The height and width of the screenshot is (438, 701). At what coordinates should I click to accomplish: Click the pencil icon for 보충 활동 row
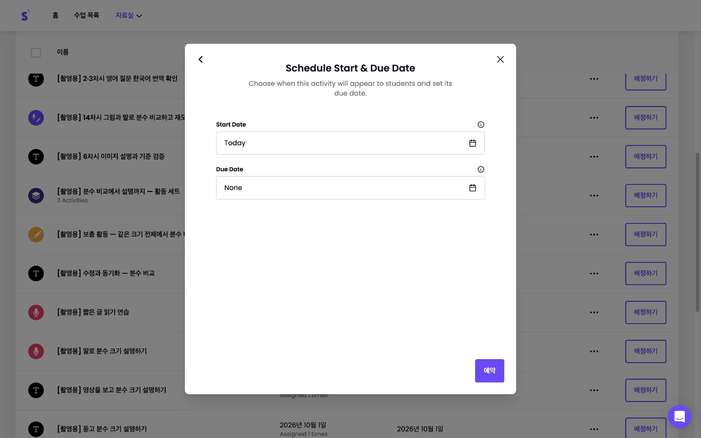coord(36,235)
